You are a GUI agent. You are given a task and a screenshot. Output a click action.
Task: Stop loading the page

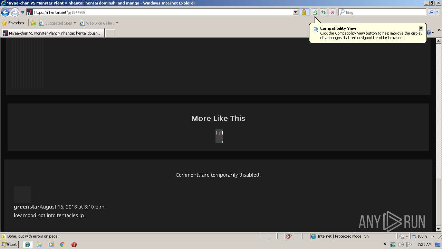tap(333, 12)
